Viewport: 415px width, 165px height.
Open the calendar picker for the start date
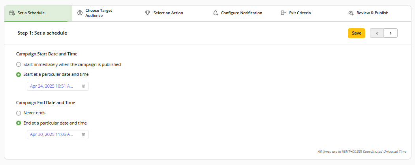pyautogui.click(x=83, y=86)
